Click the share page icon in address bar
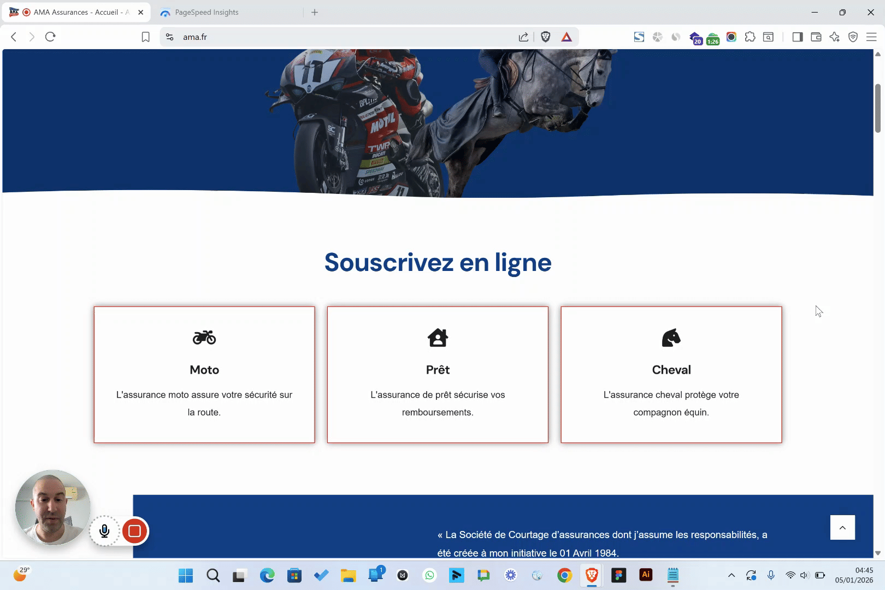Image resolution: width=885 pixels, height=590 pixels. click(523, 37)
